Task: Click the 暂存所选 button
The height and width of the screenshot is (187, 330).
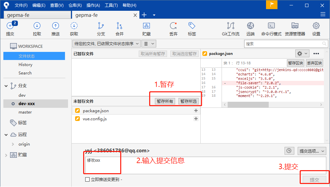Action: [x=188, y=101]
